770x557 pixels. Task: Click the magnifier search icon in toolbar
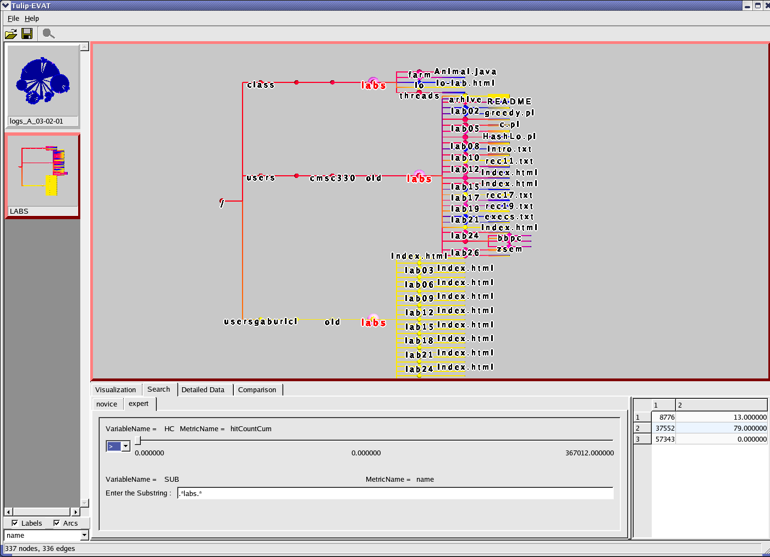[x=48, y=34]
